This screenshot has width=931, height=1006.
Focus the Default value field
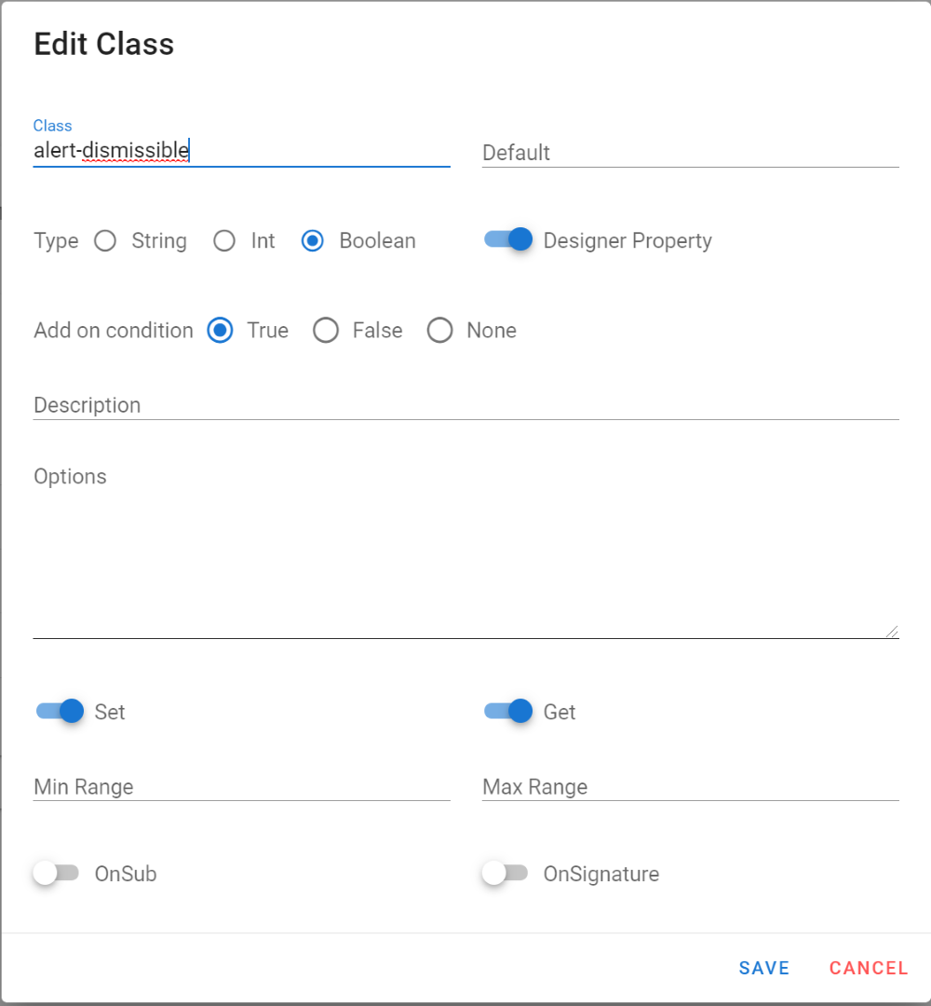click(x=690, y=153)
